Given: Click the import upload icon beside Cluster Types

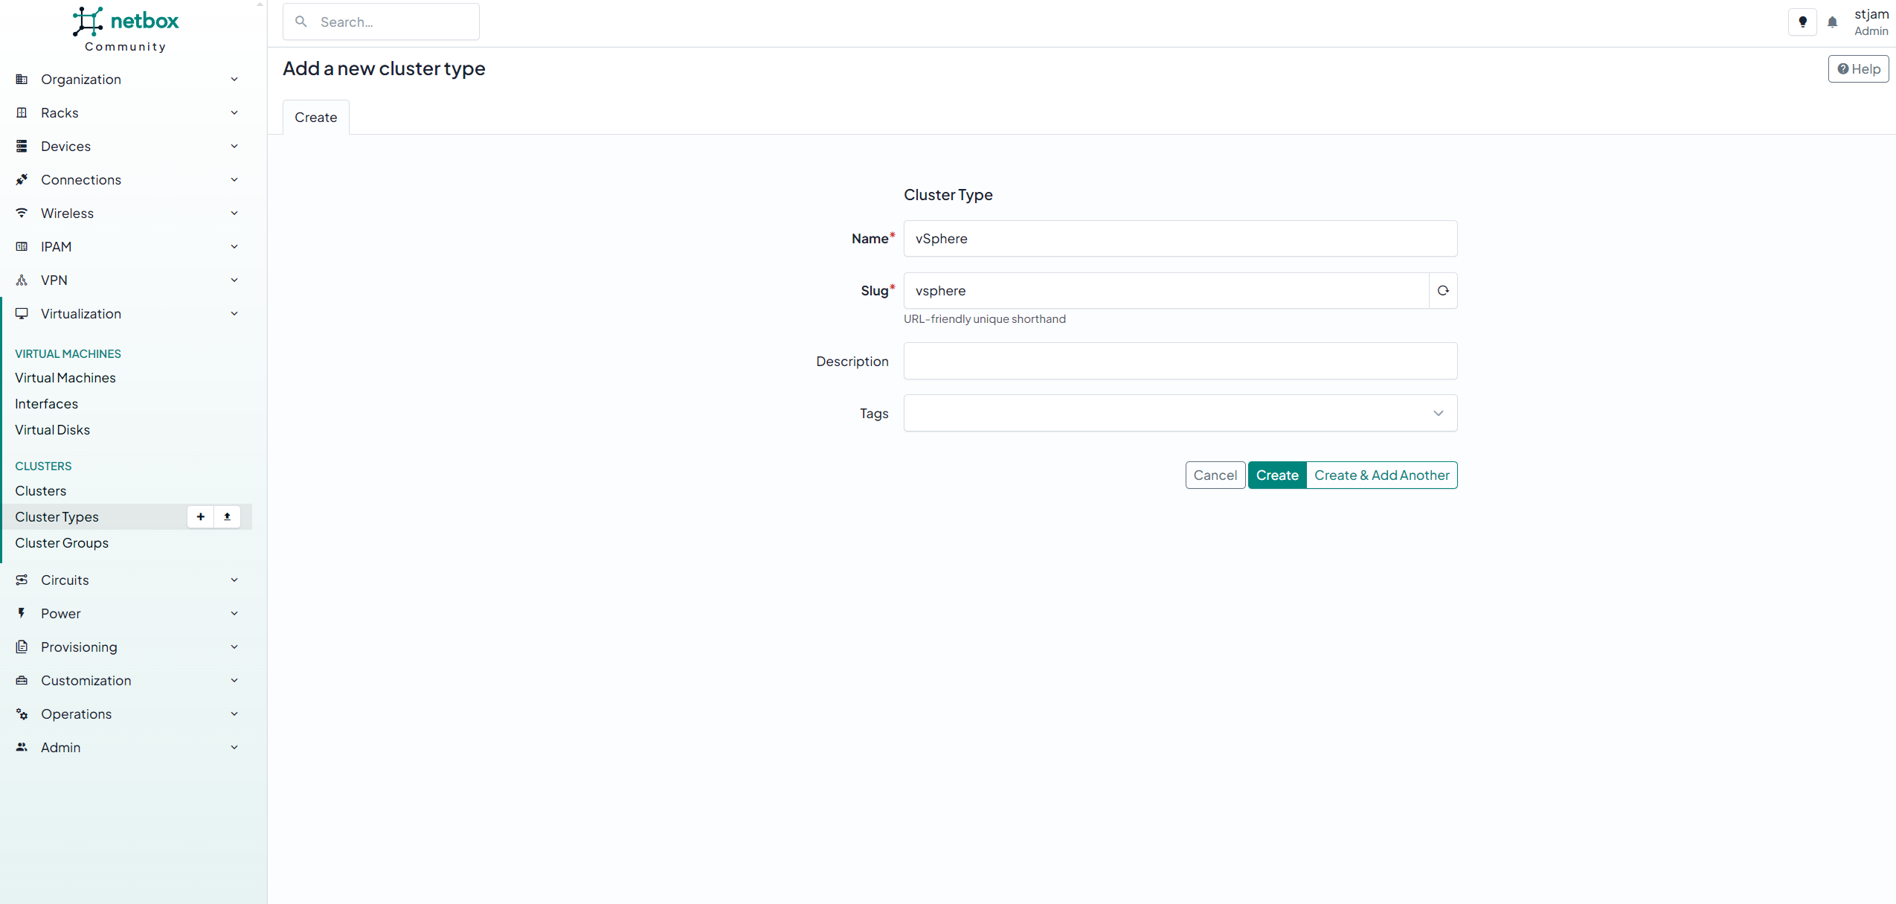Looking at the screenshot, I should 227,516.
